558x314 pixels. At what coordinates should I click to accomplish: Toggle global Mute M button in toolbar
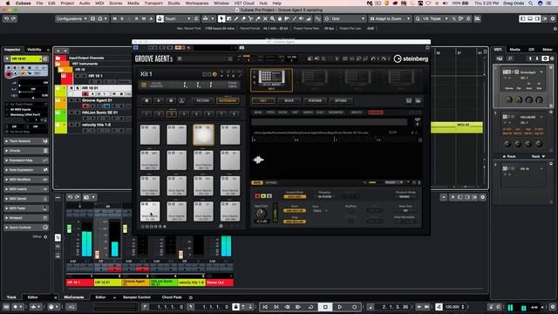(x=114, y=18)
